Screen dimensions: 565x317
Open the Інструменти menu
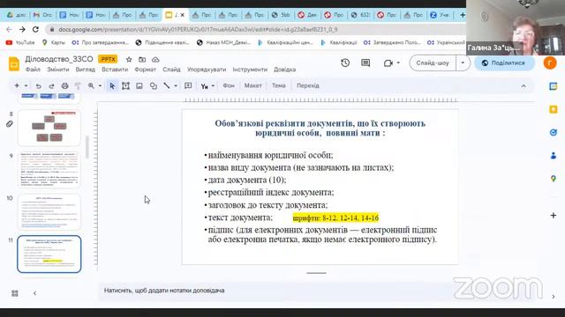(250, 70)
